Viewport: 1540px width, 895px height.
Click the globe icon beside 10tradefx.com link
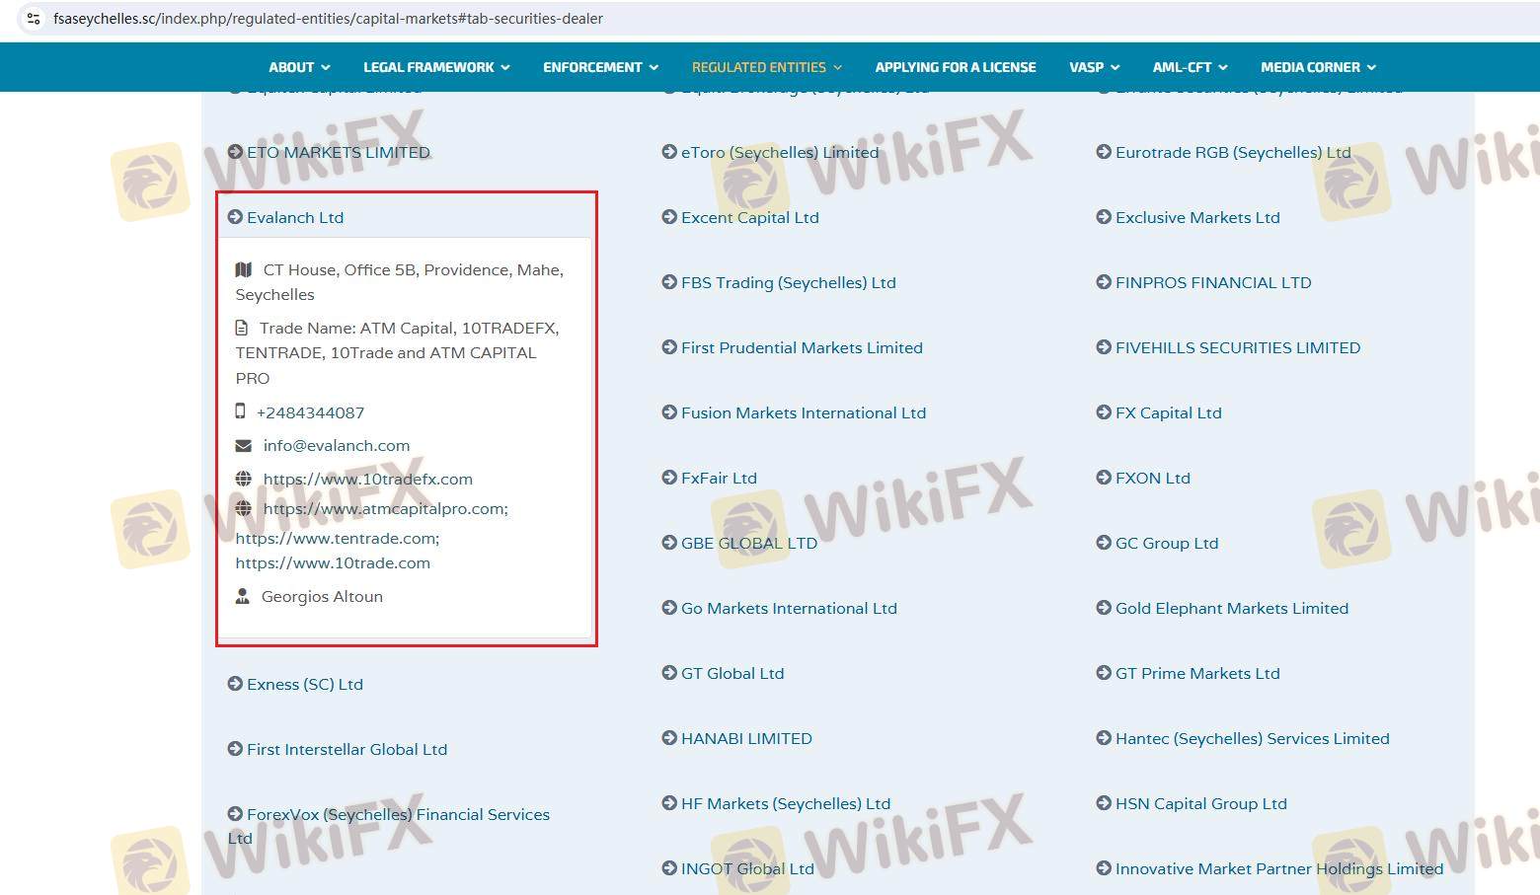[x=243, y=479]
